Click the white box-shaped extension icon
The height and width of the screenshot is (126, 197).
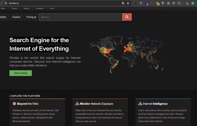[x=163, y=3]
